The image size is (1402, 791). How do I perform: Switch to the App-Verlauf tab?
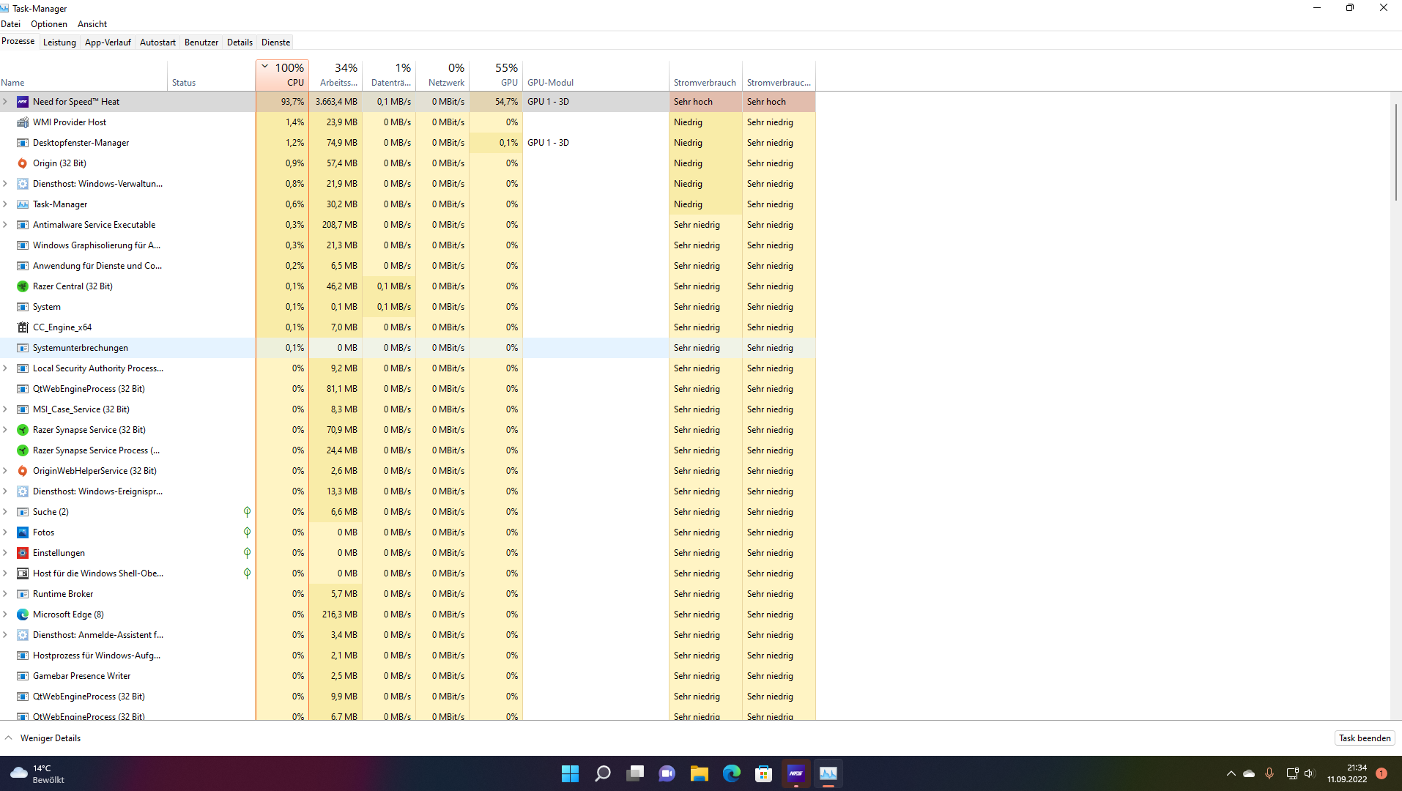108,42
